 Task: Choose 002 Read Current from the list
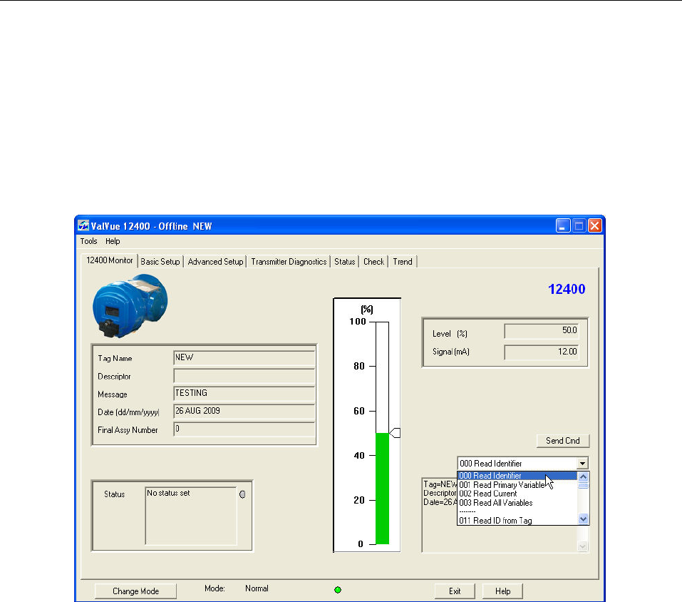(517, 494)
